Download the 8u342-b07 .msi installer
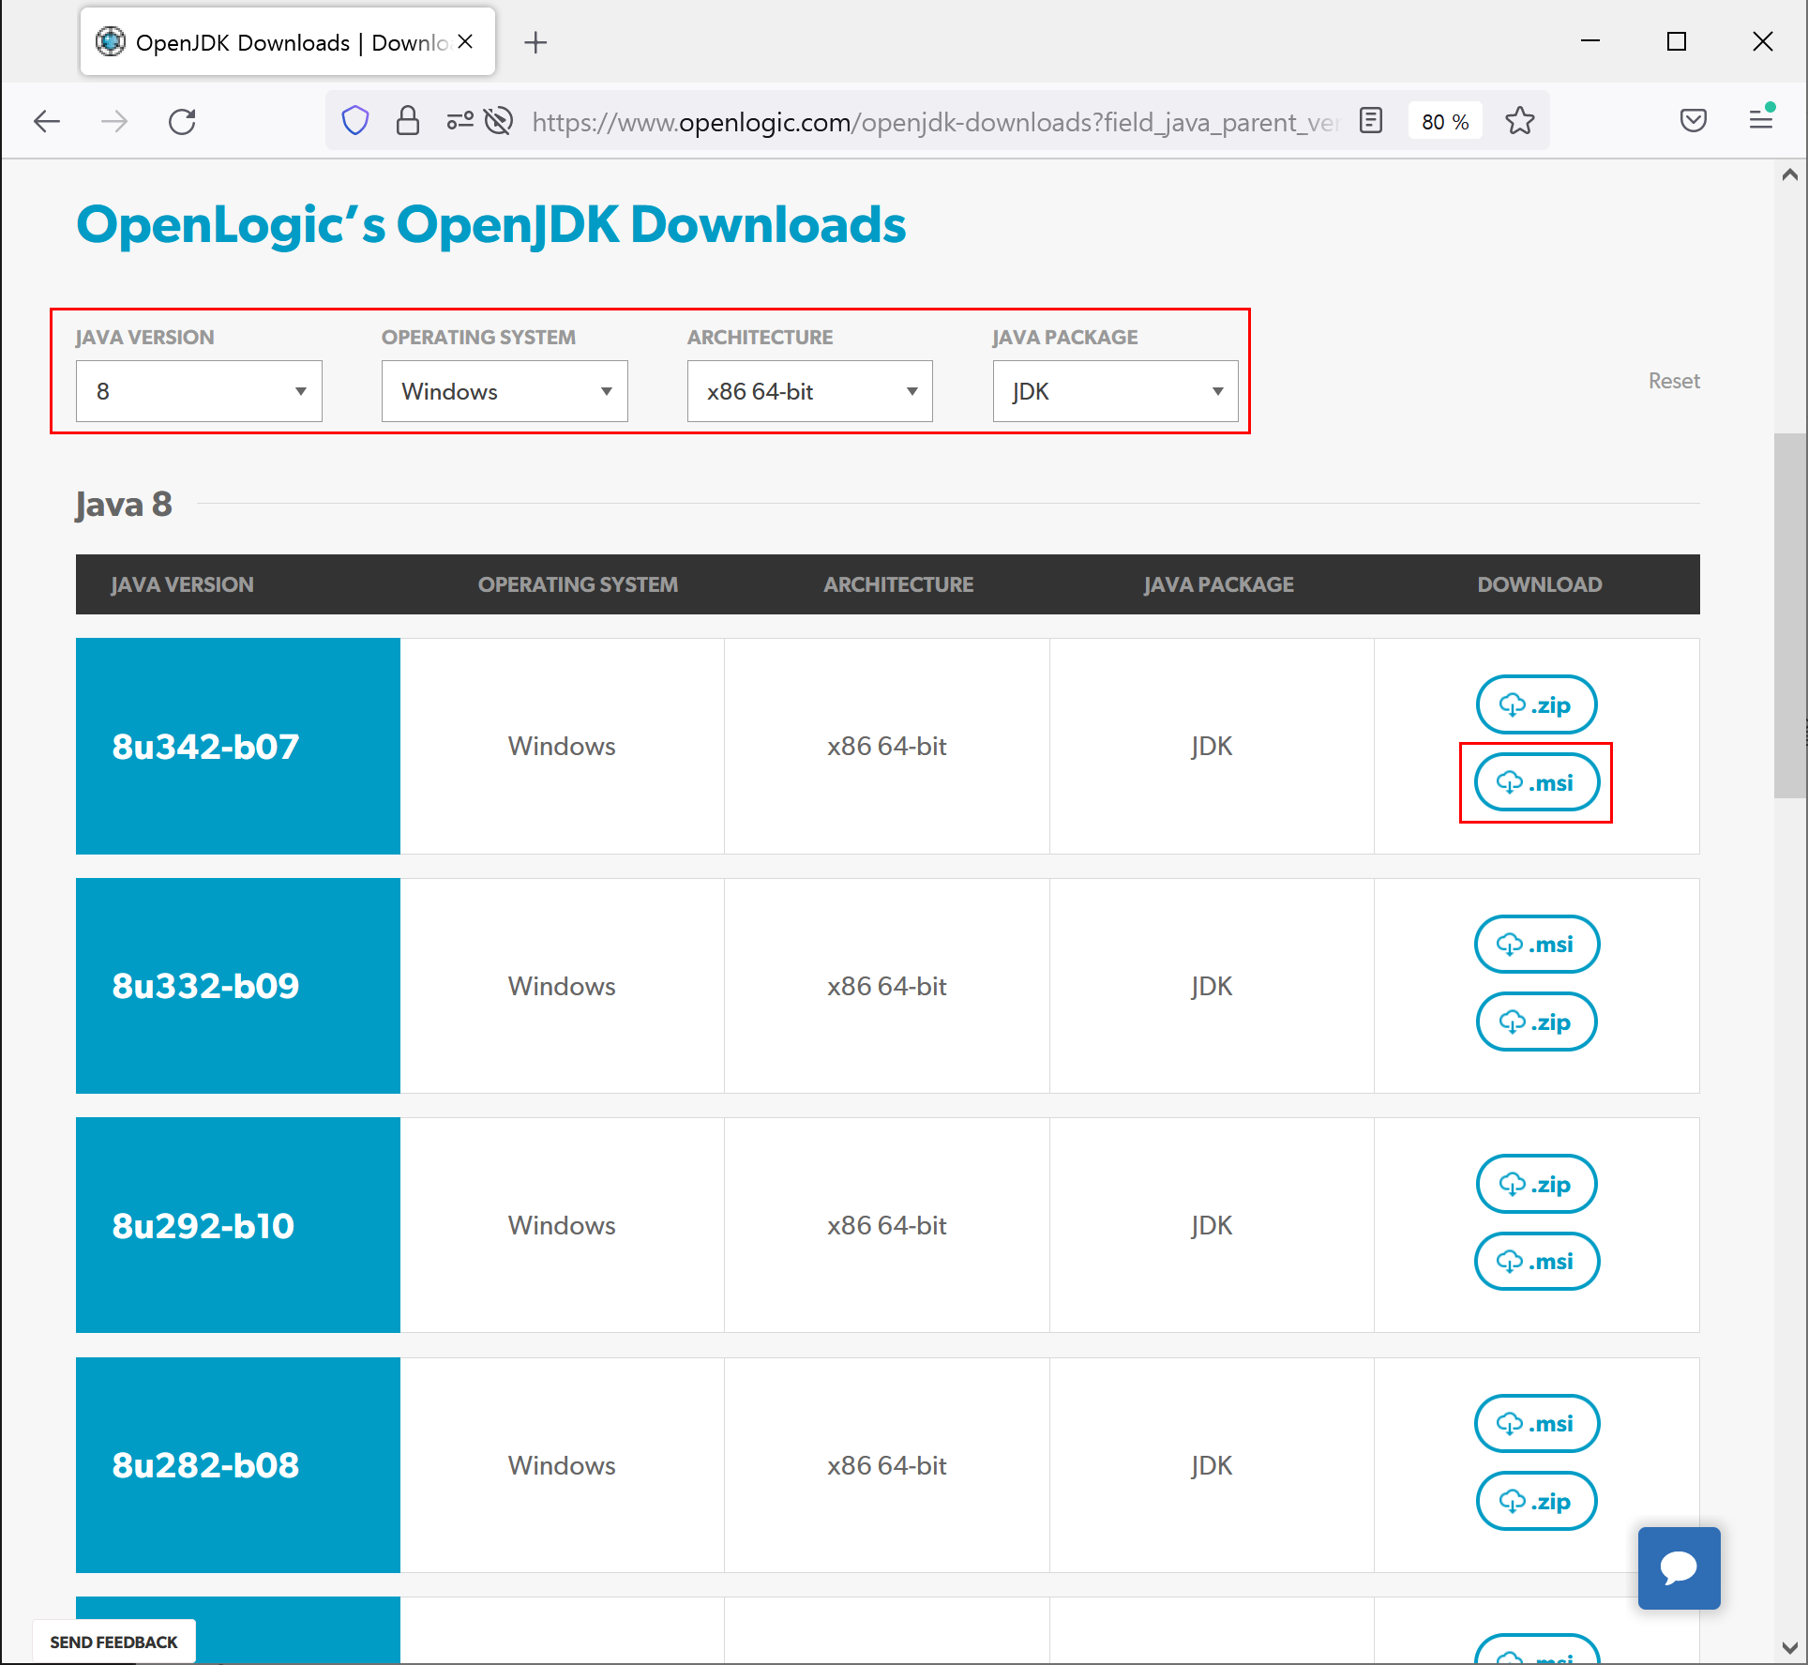This screenshot has height=1665, width=1808. pyautogui.click(x=1536, y=782)
